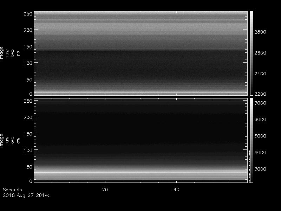This screenshot has width=281, height=211.
Task: Select the '20' tick label on the seconds axis
Action: coord(105,190)
